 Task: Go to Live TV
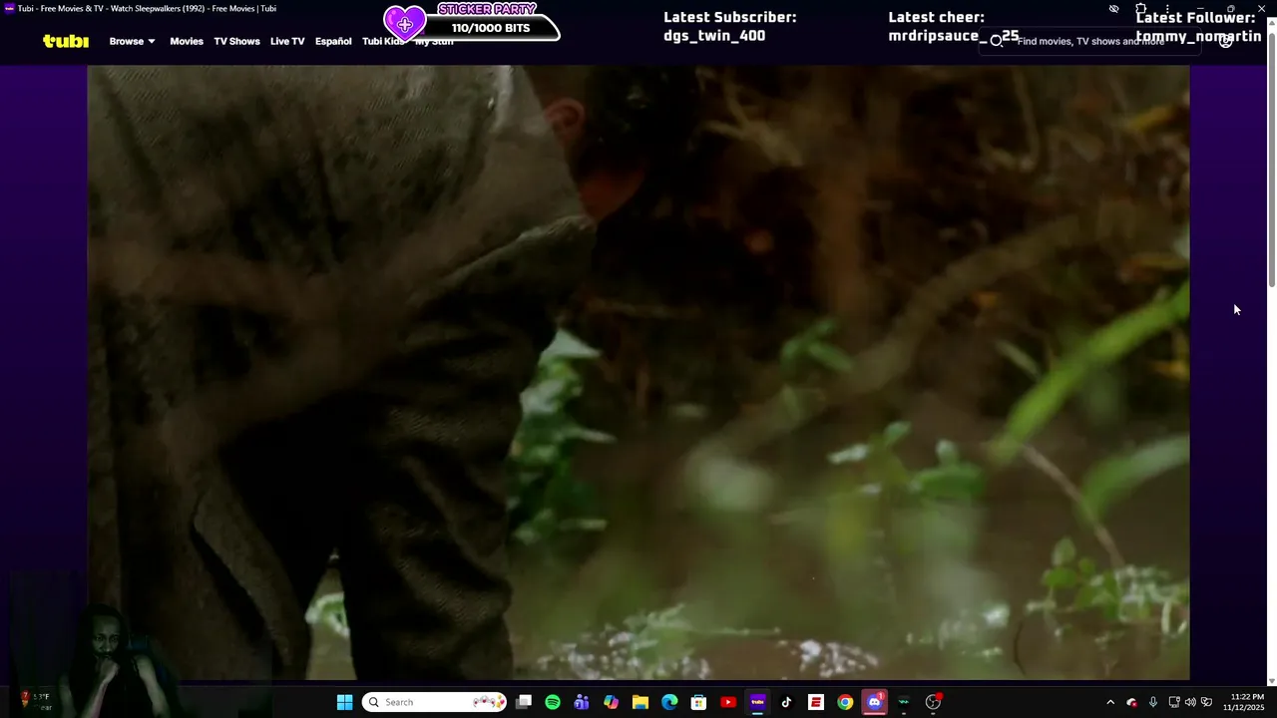pos(287,41)
